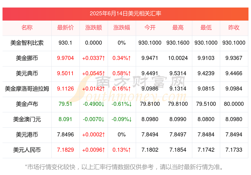
Task: Click latest price 8.091
Action: coord(65,119)
